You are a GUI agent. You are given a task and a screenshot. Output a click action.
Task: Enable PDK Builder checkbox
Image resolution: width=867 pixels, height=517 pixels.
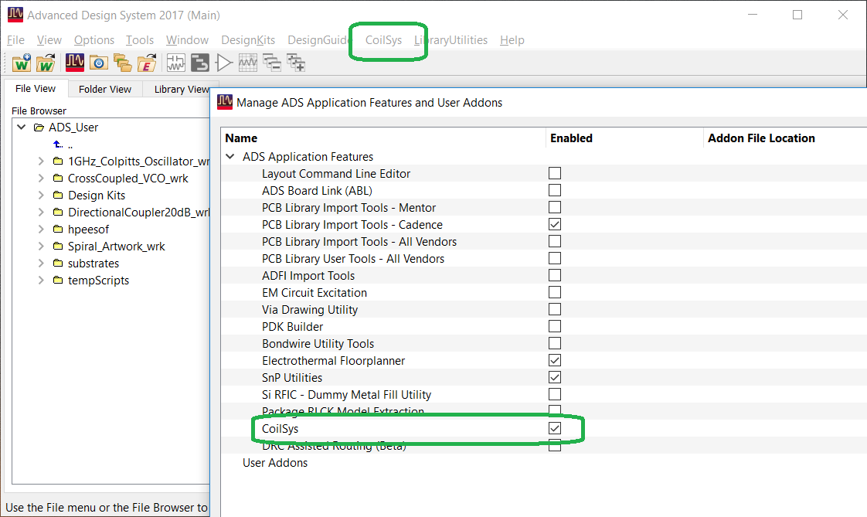click(x=555, y=326)
